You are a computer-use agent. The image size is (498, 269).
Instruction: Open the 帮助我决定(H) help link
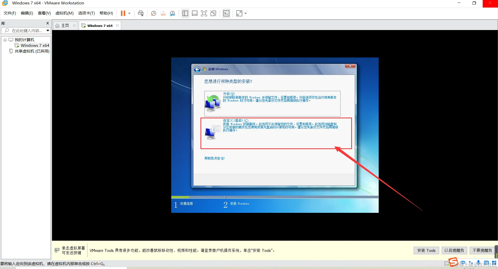214,158
